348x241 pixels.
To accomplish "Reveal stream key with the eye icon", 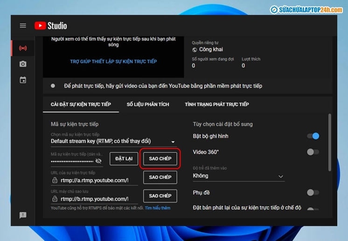I will 98,161.
